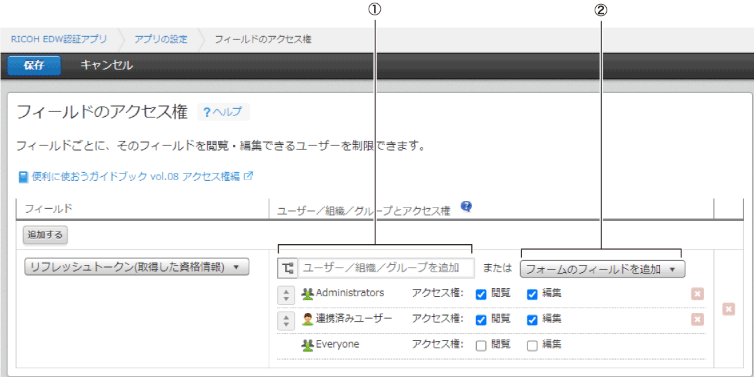
Task: Go to RICOH EDW認証アプリ breadcrumb
Action: pyautogui.click(x=59, y=39)
